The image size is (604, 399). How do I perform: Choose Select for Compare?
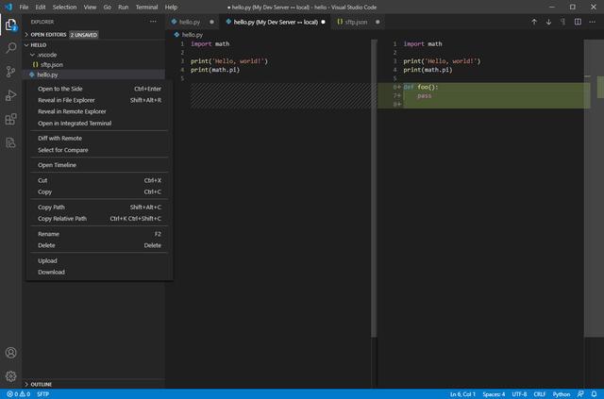coord(99,150)
